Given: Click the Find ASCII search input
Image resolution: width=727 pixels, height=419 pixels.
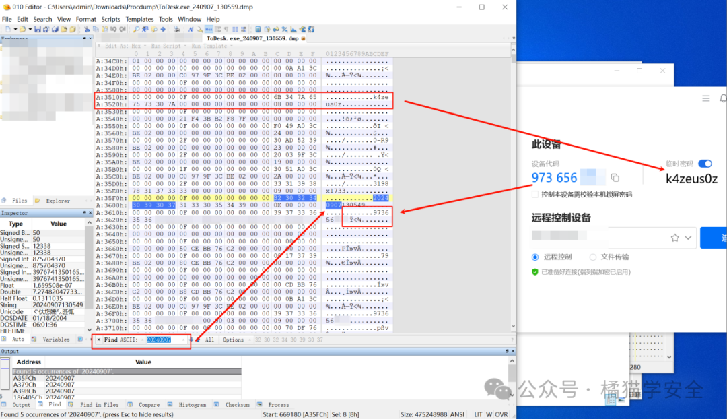Looking at the screenshot, I should click(166, 340).
